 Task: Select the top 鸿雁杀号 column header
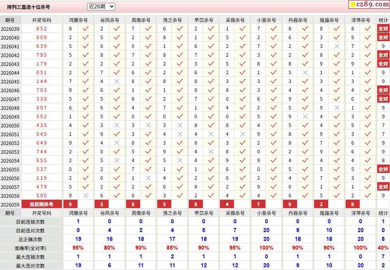[78, 20]
